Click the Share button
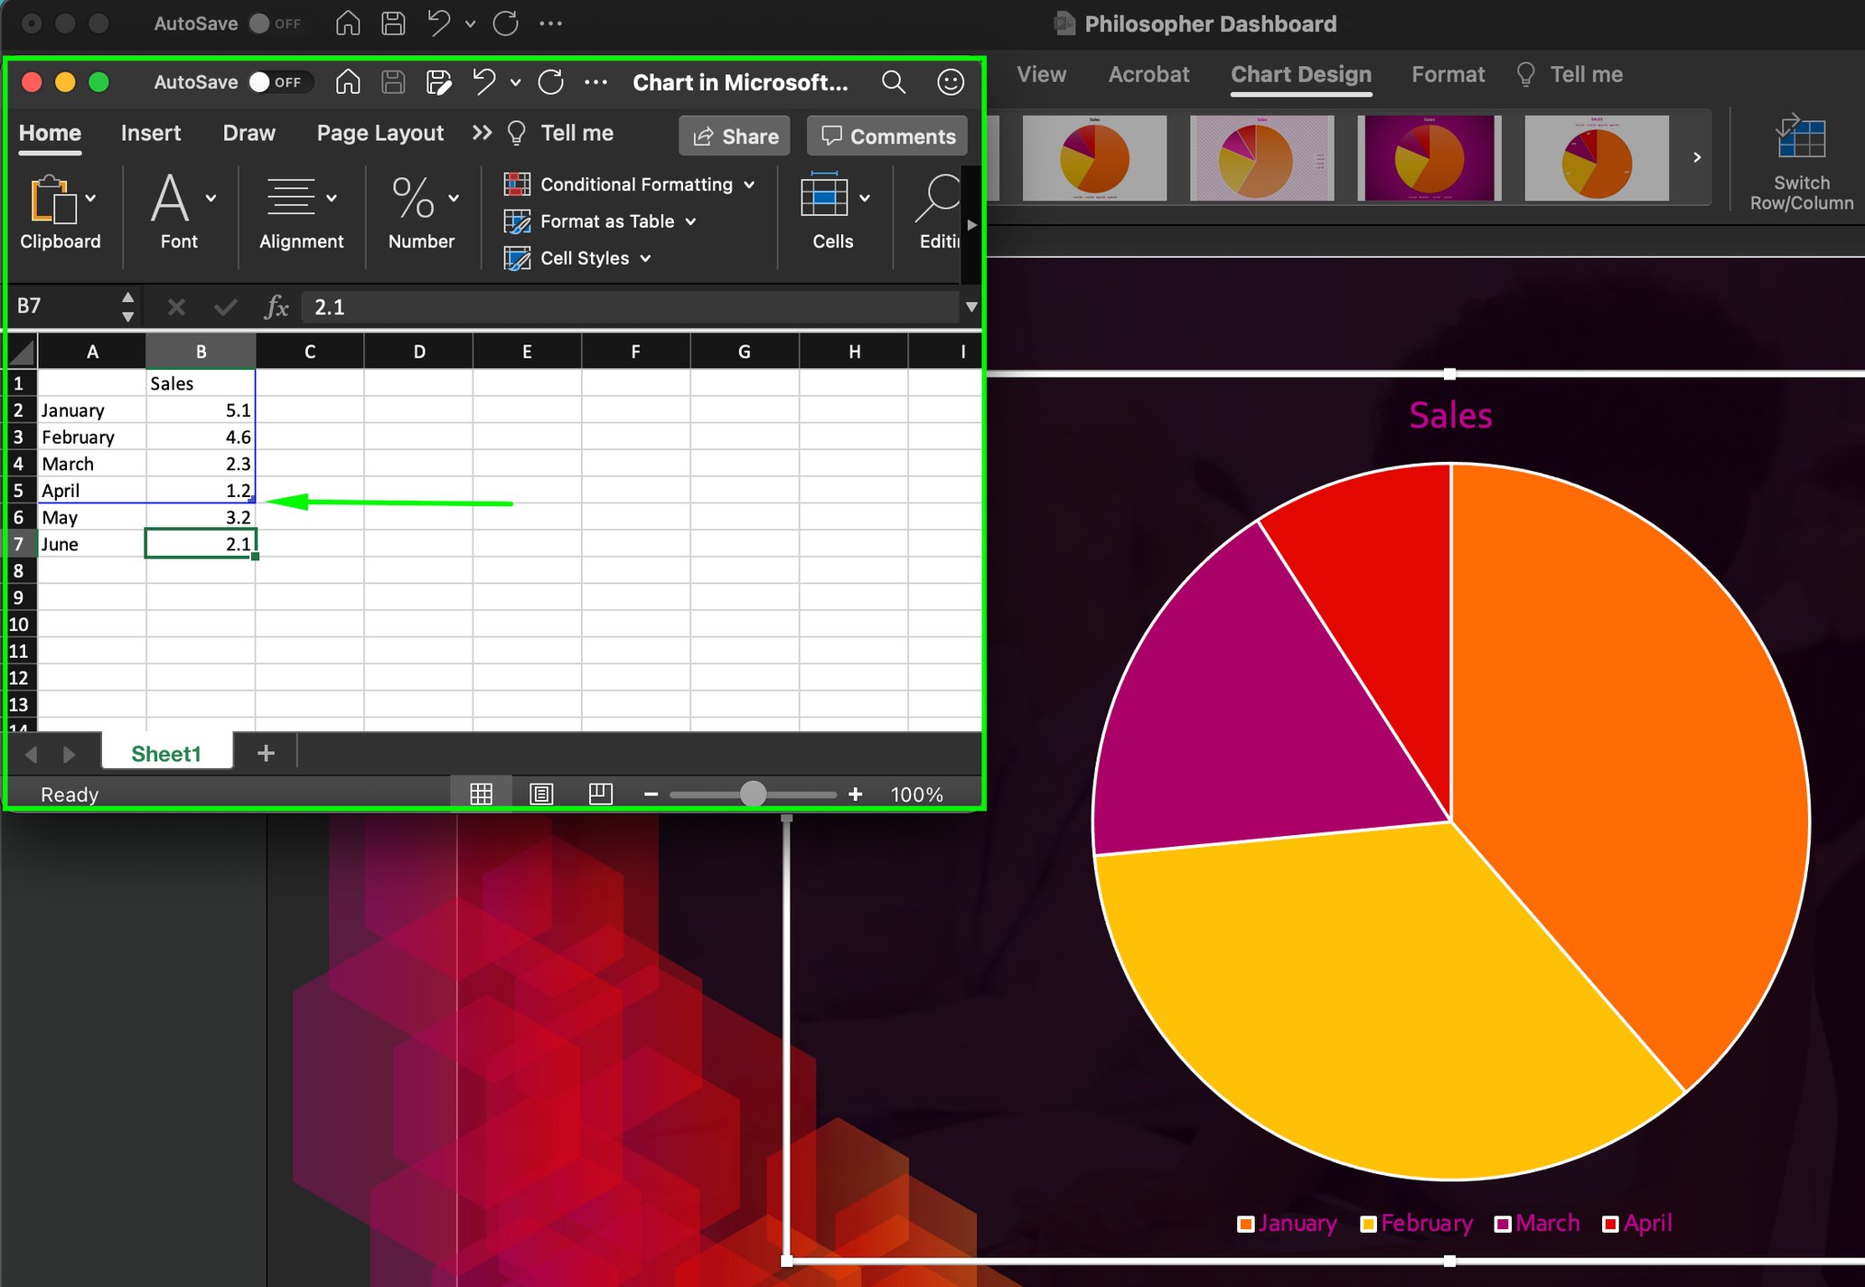 tap(734, 136)
